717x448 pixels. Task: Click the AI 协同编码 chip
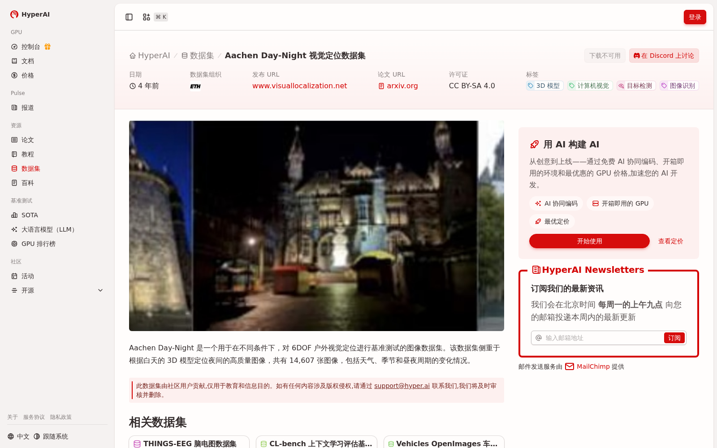tap(556, 203)
